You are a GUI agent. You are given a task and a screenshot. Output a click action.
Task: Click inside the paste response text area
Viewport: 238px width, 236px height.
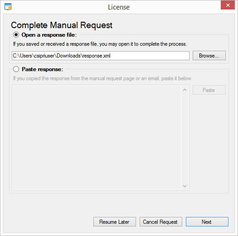[97, 138]
